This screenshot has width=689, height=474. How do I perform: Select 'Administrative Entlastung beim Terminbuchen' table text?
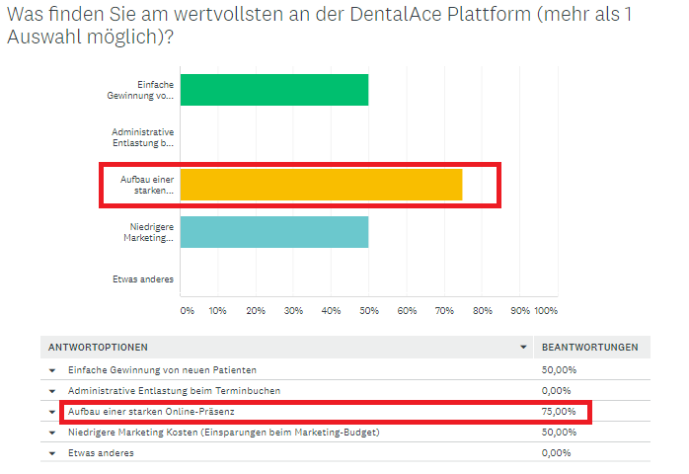174,391
